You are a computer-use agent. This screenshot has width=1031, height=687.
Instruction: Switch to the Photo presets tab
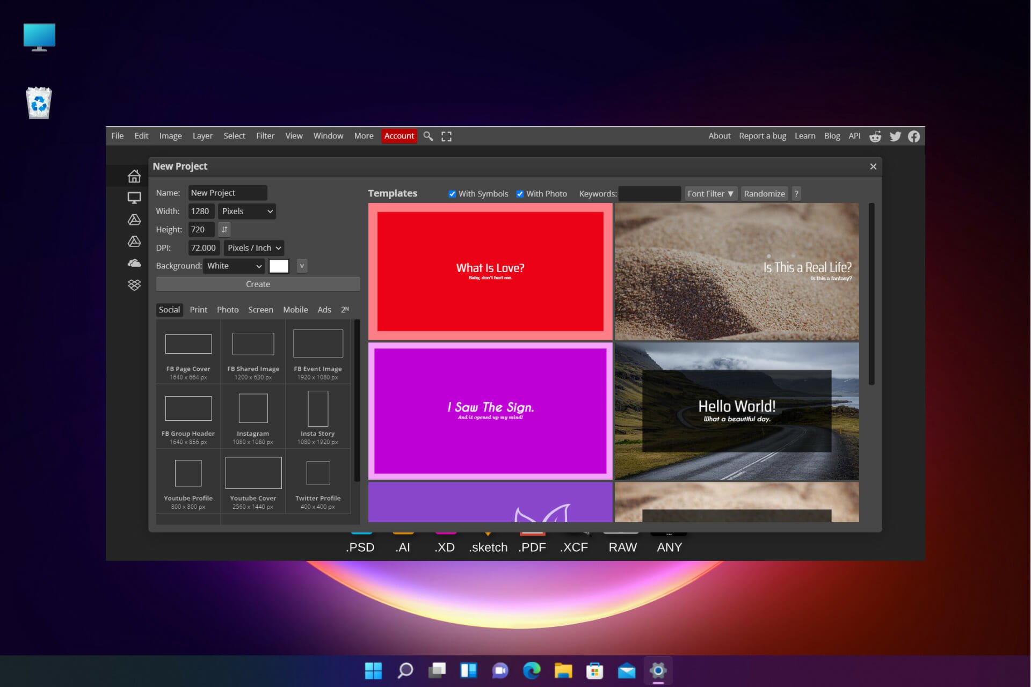coord(228,310)
